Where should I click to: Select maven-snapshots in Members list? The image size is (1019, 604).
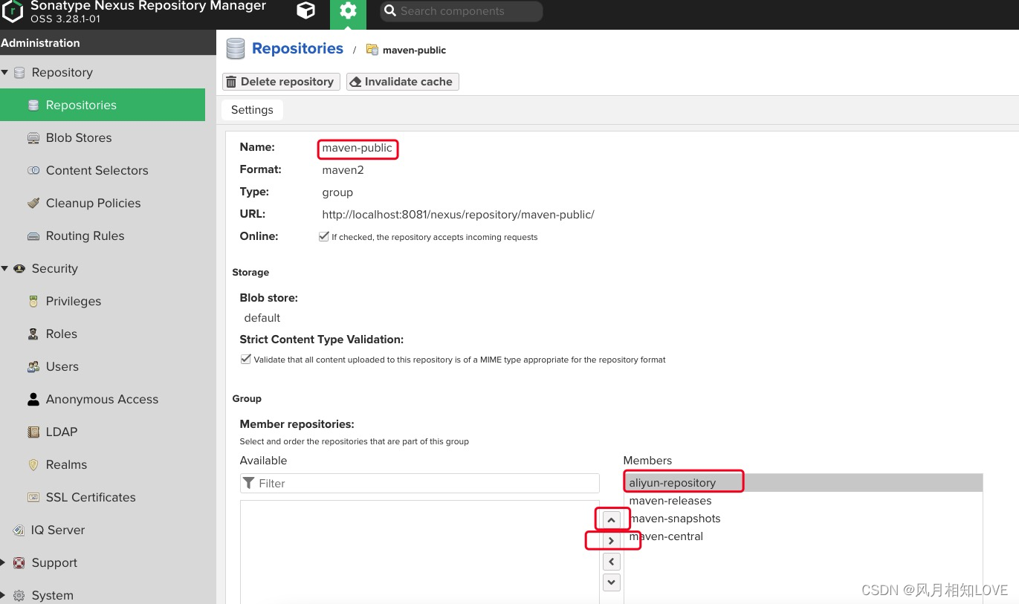tap(803, 519)
